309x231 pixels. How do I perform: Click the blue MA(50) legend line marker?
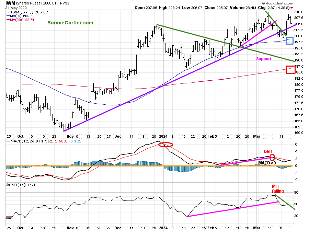tap(8, 16)
